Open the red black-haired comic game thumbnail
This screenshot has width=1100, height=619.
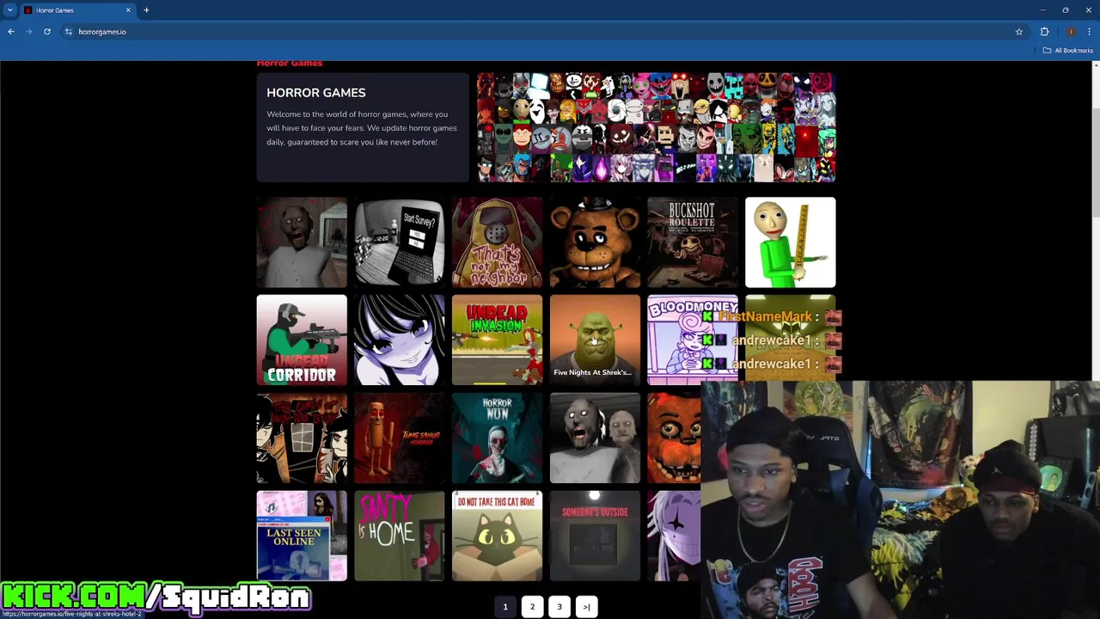coord(302,438)
